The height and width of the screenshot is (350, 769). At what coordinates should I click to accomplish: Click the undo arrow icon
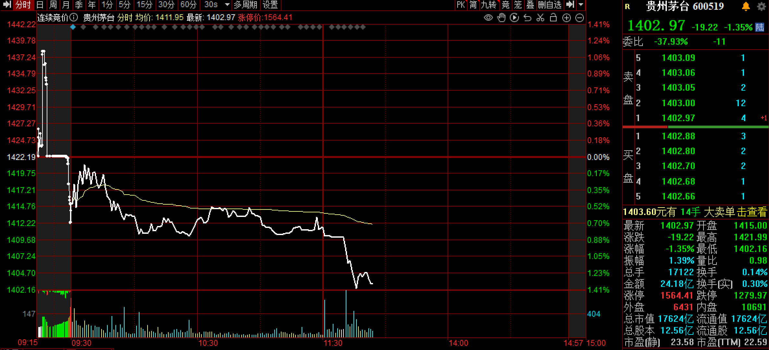(527, 18)
